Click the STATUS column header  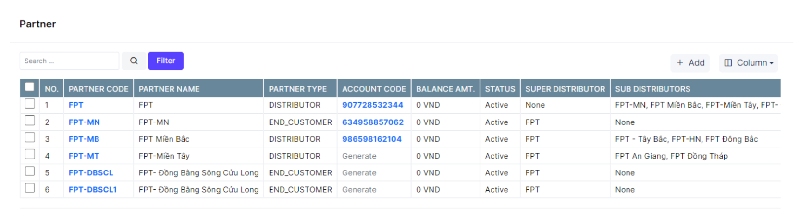click(500, 89)
